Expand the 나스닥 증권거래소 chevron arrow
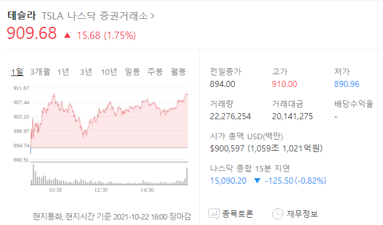The width and height of the screenshot is (383, 225). [153, 16]
